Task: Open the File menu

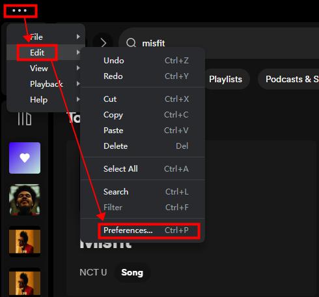Action: point(46,37)
